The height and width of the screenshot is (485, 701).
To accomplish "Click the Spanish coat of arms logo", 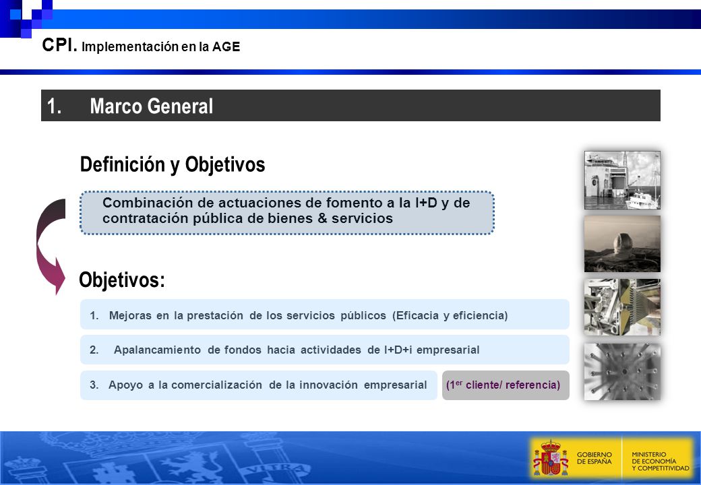I will tap(550, 458).
